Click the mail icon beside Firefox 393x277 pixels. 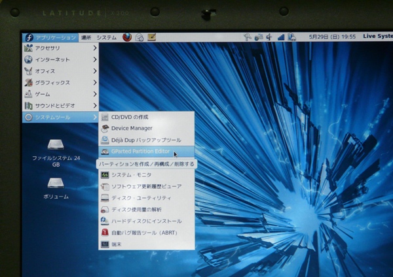(139, 37)
